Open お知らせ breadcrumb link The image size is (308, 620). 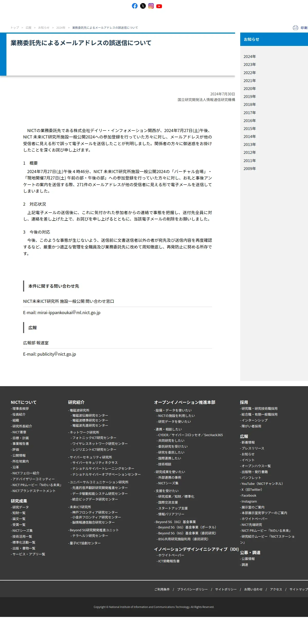[44, 28]
